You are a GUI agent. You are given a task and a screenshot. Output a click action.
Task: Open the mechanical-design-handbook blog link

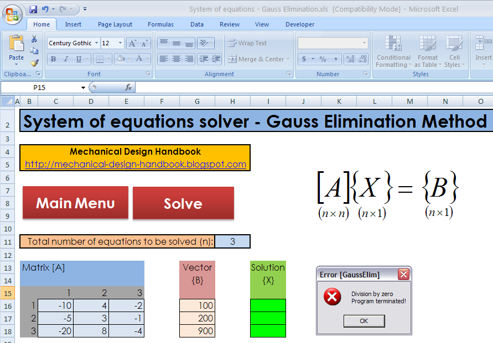[135, 164]
